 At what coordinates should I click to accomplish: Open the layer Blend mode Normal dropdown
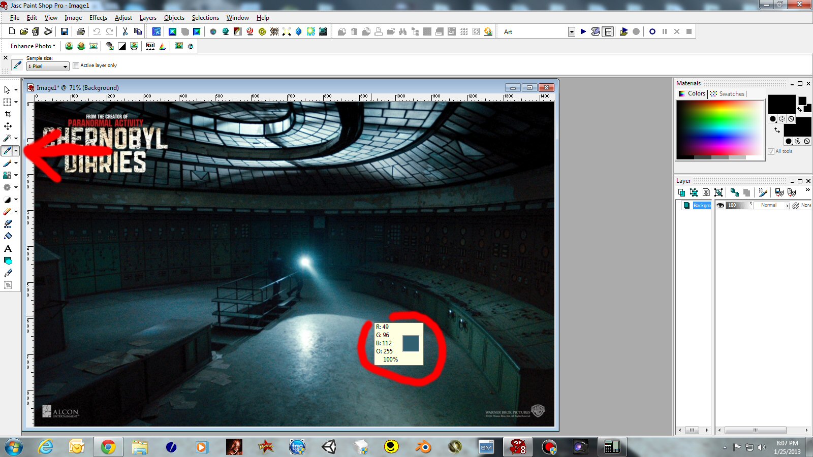[x=772, y=205]
